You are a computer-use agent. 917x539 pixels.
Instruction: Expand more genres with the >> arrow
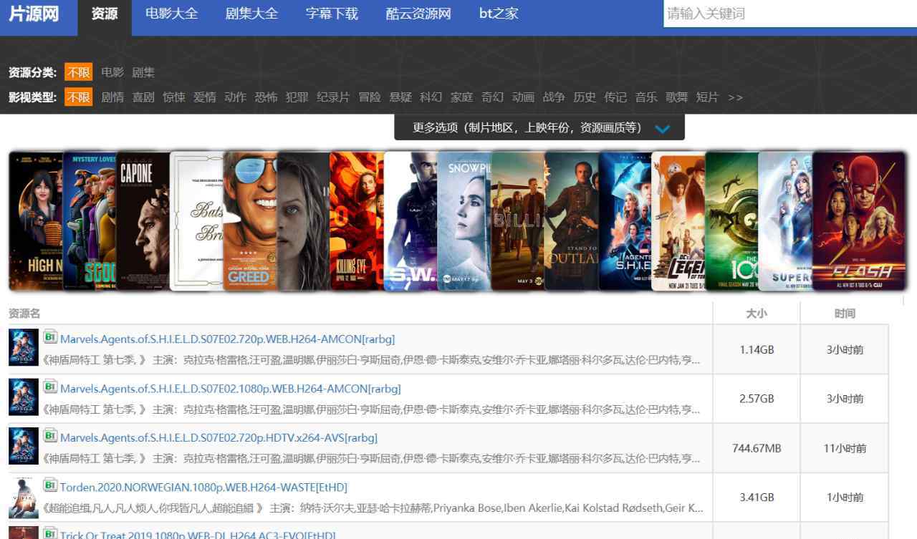click(x=735, y=97)
